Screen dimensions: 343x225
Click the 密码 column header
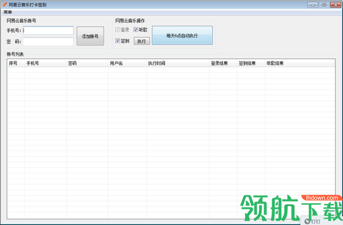coord(87,64)
